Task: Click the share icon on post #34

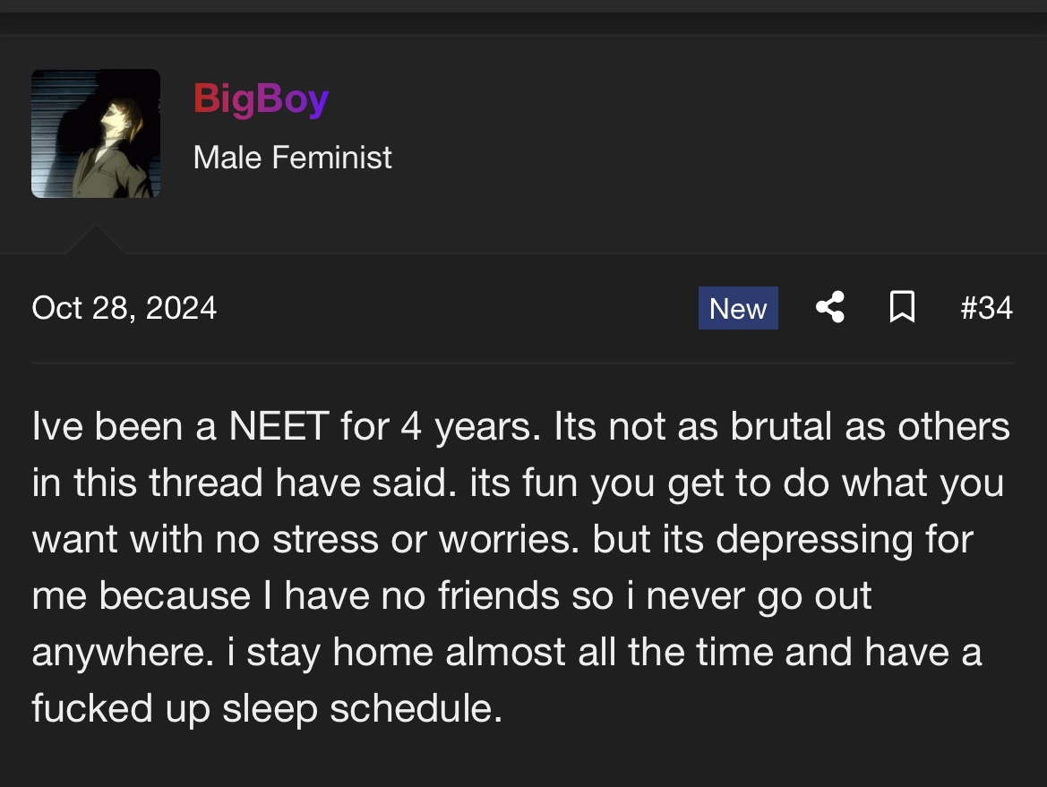Action: click(x=830, y=308)
